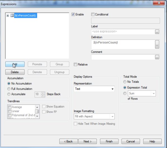Click the Demote button
Screen dimensions: 167x148
pos(37,72)
